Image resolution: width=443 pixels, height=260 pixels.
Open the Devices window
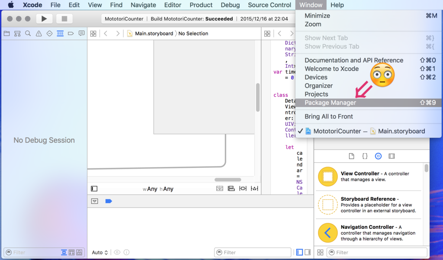pos(369,77)
